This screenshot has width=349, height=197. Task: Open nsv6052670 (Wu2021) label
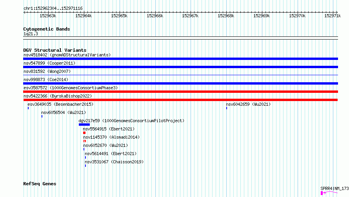coord(105,145)
